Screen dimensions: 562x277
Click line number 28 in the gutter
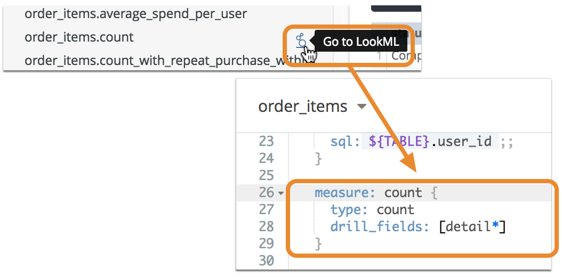click(266, 227)
